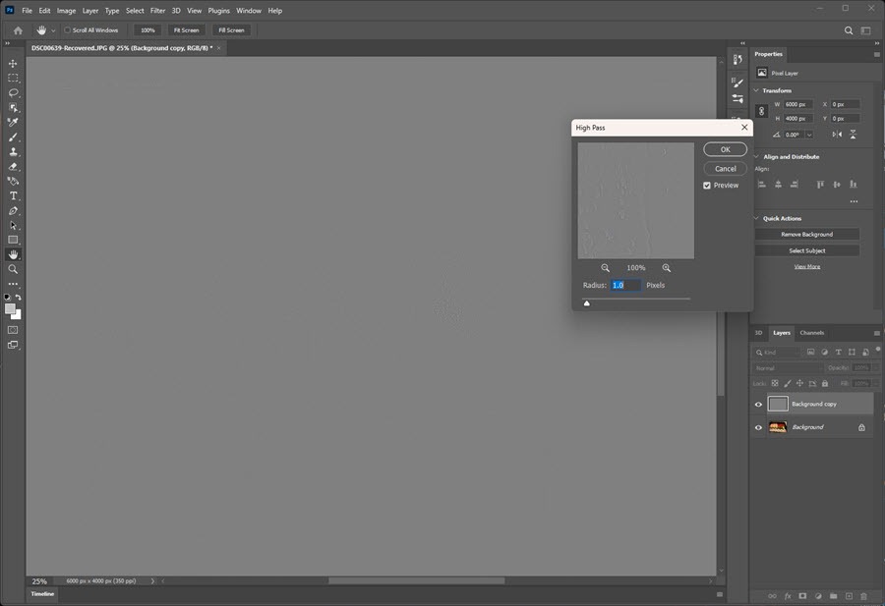Click the Remove Background button
Viewport: 885px width, 606px height.
(806, 234)
